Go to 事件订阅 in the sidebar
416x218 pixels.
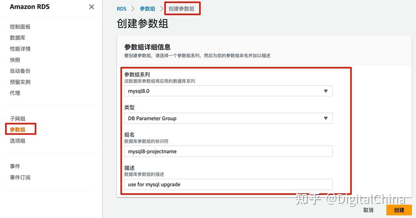pos(20,177)
